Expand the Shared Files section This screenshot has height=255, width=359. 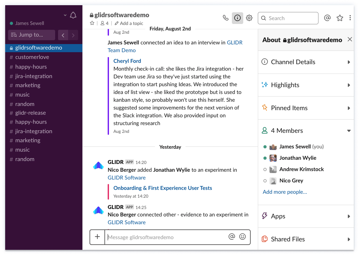point(306,239)
